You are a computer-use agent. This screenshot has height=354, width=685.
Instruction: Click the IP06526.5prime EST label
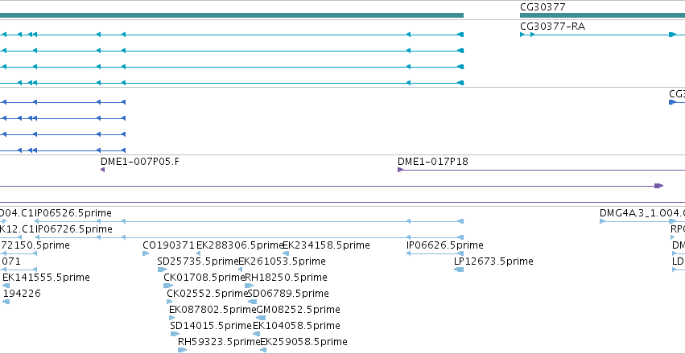(73, 213)
